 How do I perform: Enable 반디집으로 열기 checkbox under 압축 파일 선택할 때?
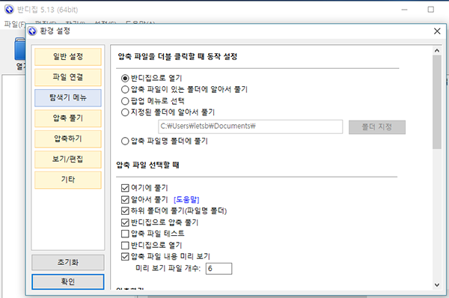(x=125, y=246)
